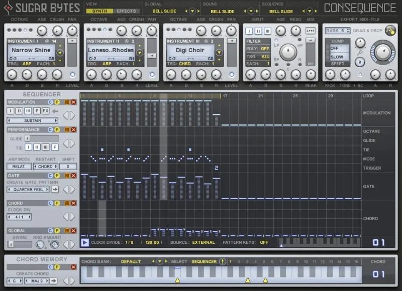
Task: Click the Swing slider in Global
Action: pos(20,244)
